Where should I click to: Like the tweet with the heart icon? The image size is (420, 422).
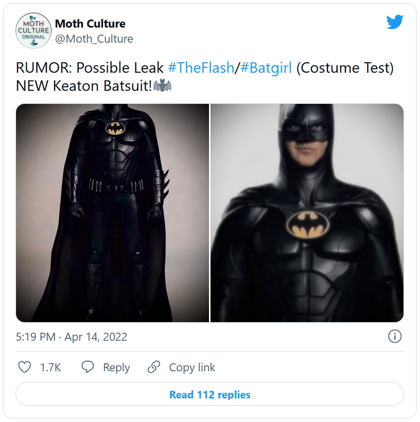pyautogui.click(x=25, y=367)
